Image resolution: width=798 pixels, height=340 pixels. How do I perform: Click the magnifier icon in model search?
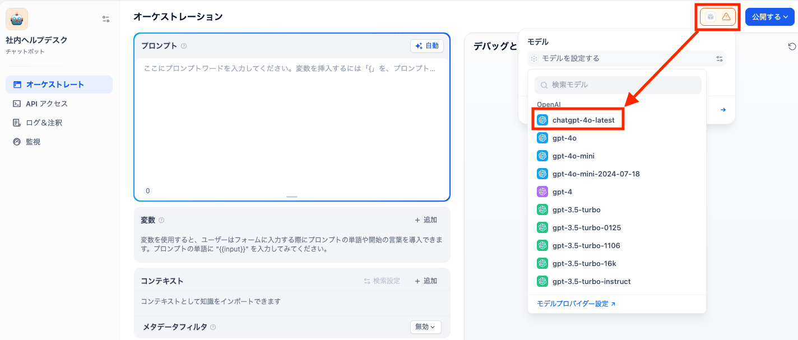(544, 85)
